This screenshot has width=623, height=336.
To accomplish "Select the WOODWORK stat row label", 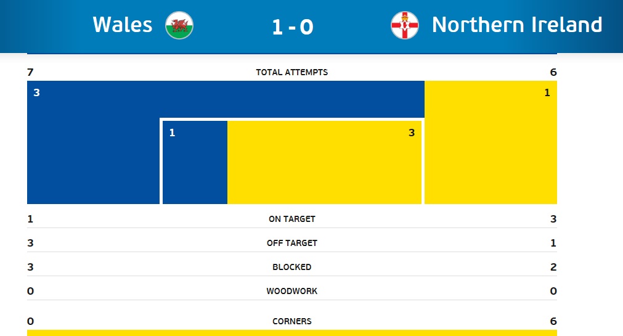I will coord(292,291).
